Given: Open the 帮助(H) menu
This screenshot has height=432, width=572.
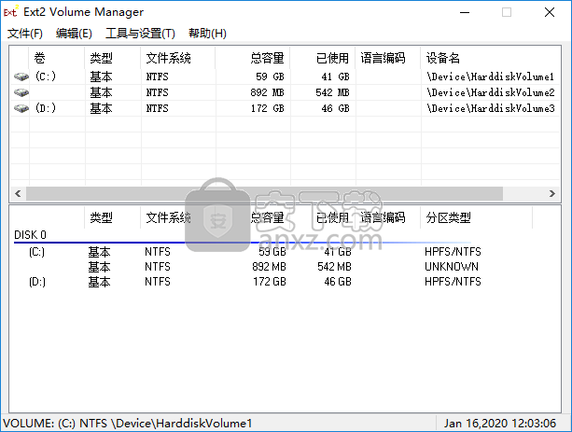Looking at the screenshot, I should pos(207,34).
